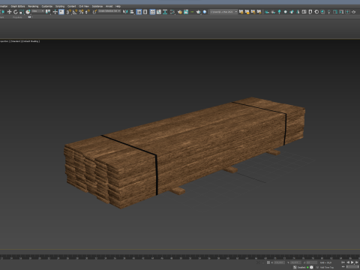This screenshot has width=360, height=270.
Task: Switch to the Populate ribbon tab
Action: click(17, 17)
